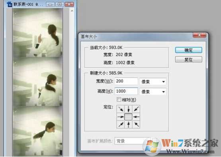Viewport: 221px width, 157px height.
Task: Select the middle-right anchor arrow
Action: 136,117
